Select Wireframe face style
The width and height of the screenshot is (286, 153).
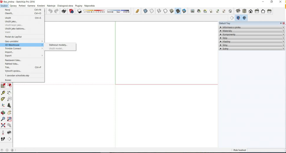coord(159,11)
